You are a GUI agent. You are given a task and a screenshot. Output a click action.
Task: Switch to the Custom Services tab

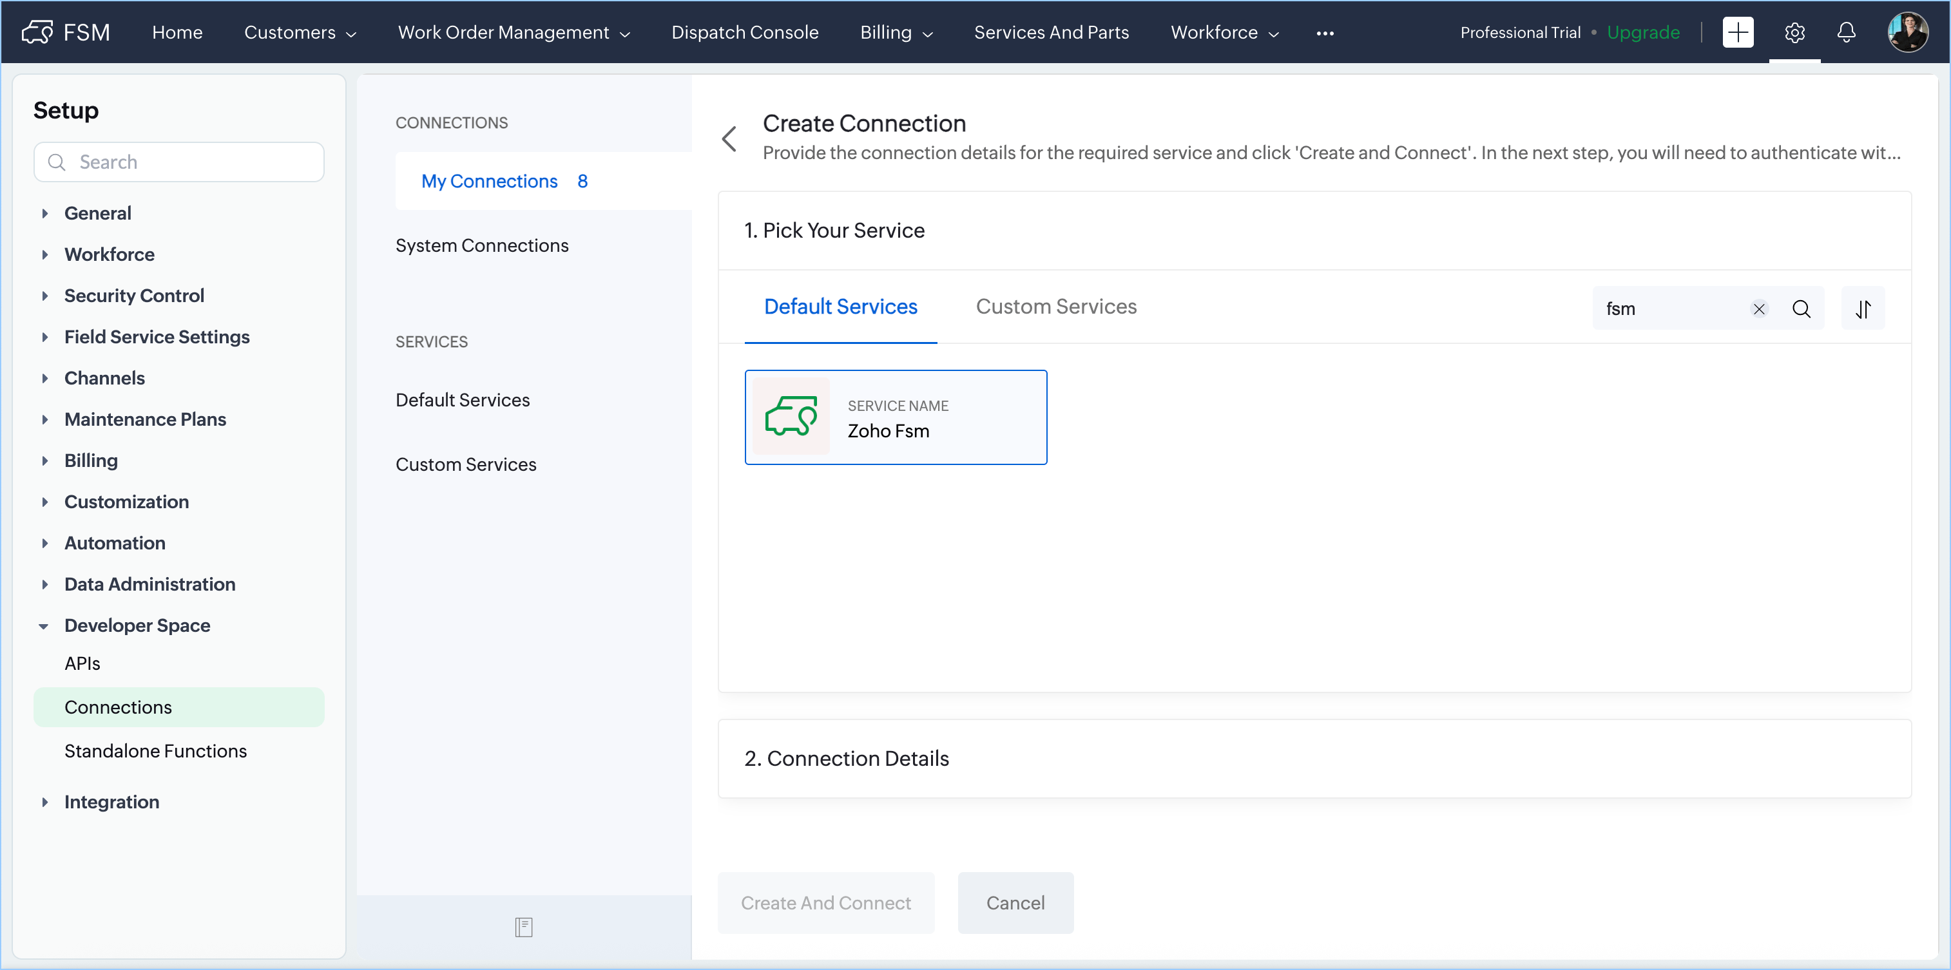[x=1056, y=307]
